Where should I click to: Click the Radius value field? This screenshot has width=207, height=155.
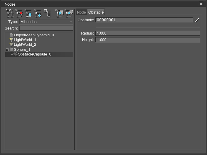(147, 33)
